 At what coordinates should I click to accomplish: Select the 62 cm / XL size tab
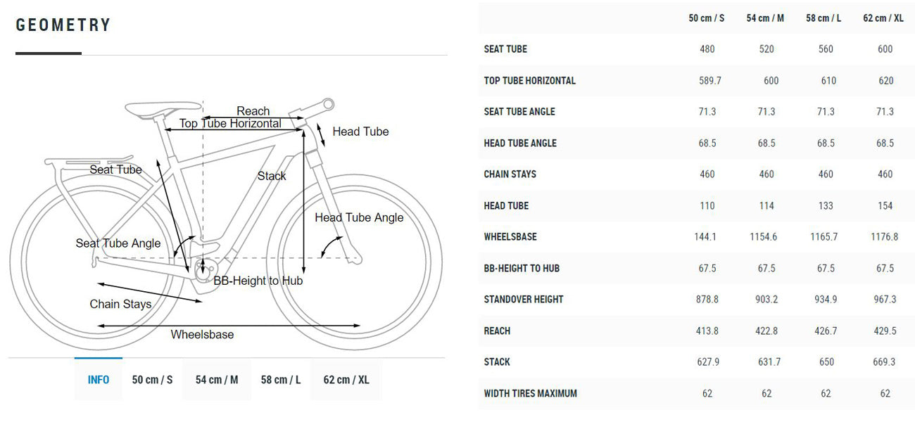tap(346, 380)
